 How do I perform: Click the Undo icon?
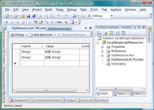(58, 16)
